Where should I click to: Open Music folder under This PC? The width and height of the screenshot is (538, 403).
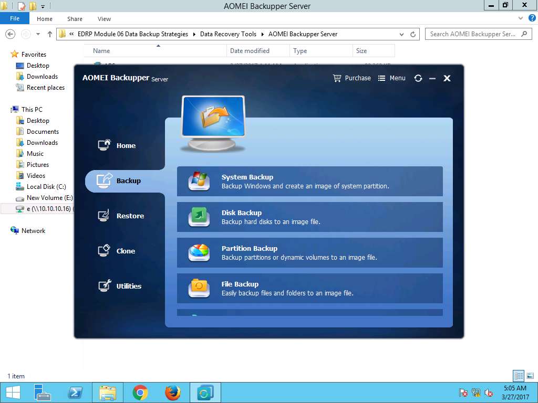35,154
